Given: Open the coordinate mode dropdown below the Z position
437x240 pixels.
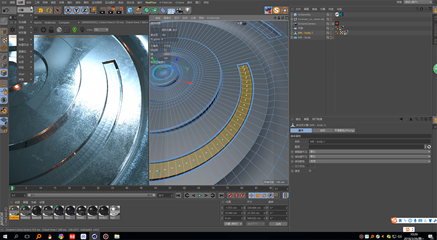Looking at the screenshot, I should (233, 224).
